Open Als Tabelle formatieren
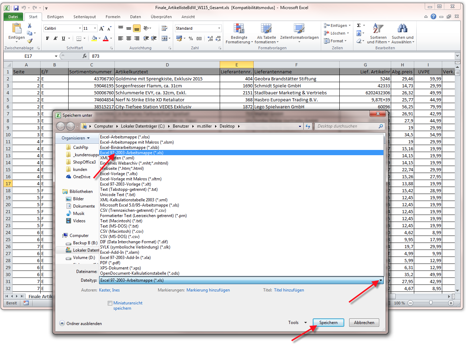 [266, 34]
